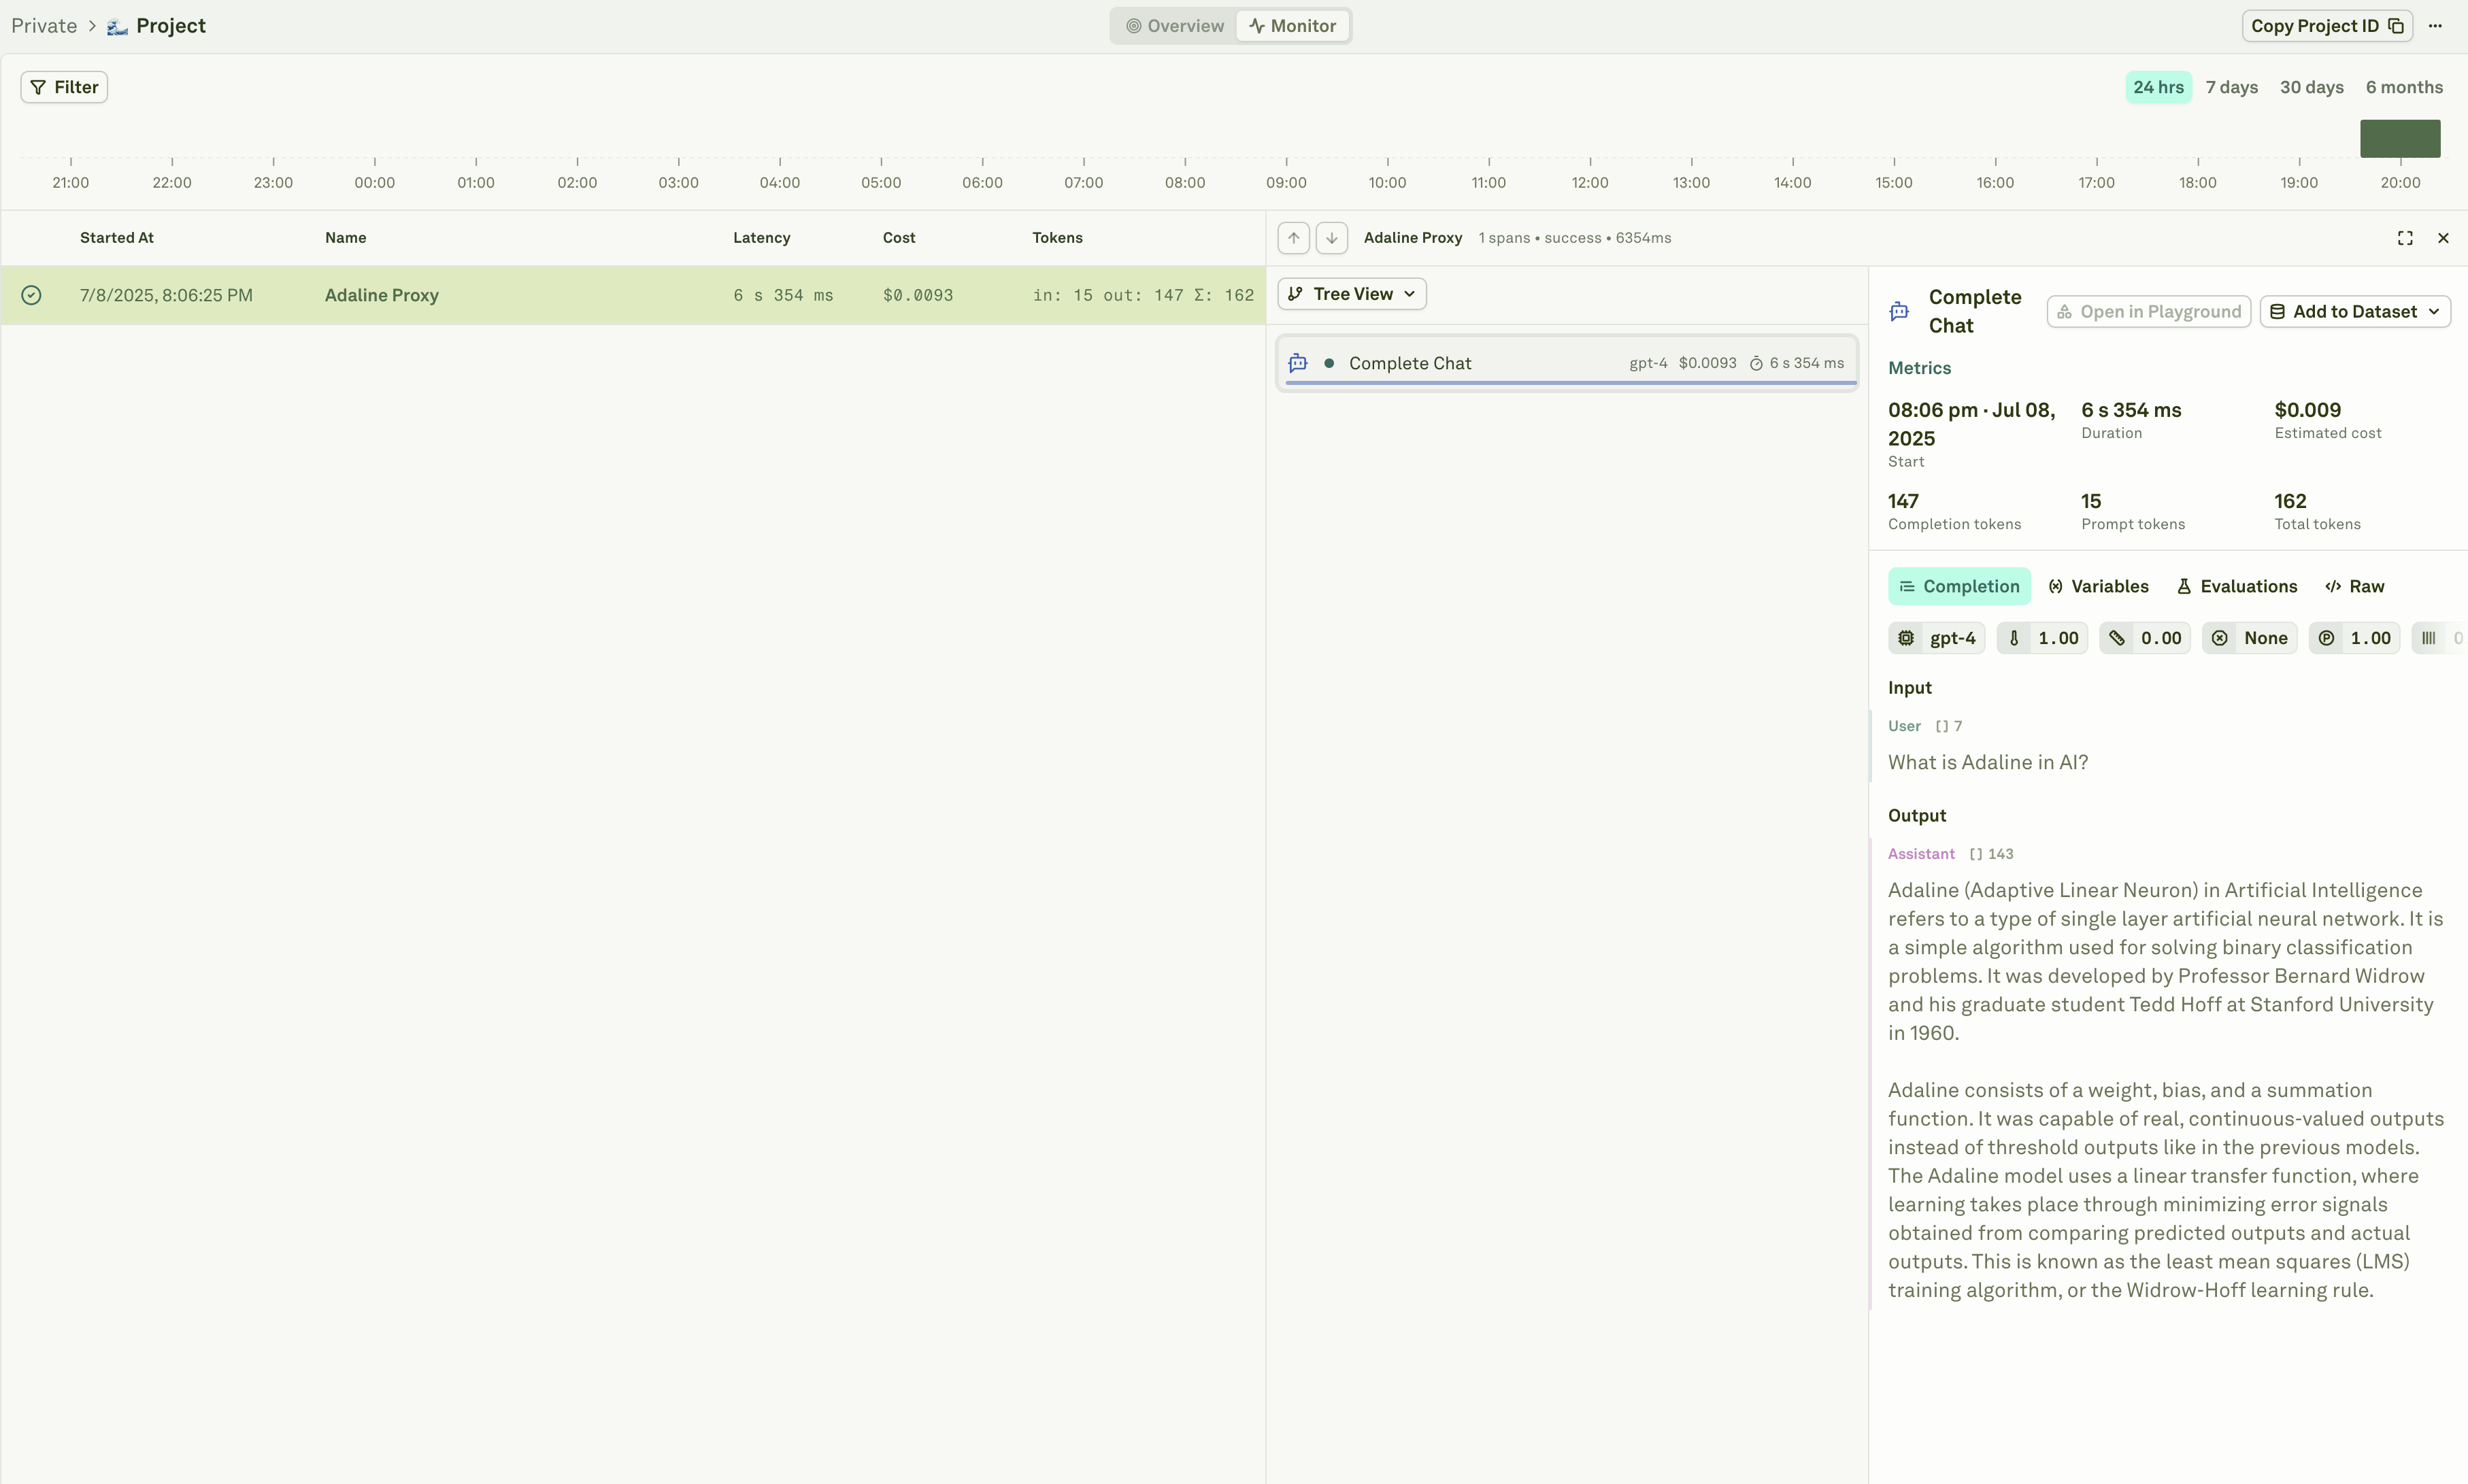2468x1484 pixels.
Task: Click the chat bot icon on Complete Chat span
Action: coord(1298,363)
